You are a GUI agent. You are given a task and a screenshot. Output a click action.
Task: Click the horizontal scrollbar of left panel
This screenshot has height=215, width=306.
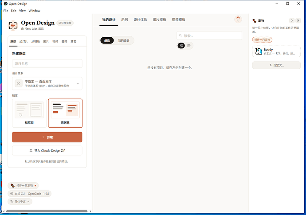coord(47,211)
